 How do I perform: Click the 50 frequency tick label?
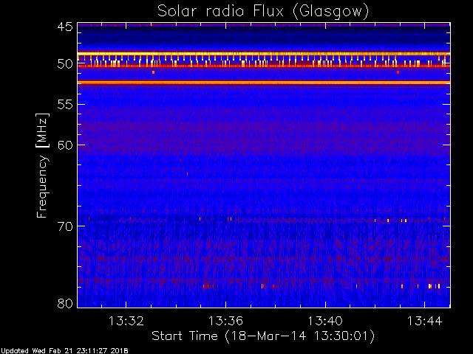coord(65,64)
